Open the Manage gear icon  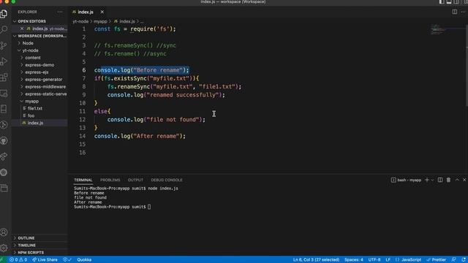click(x=4, y=248)
